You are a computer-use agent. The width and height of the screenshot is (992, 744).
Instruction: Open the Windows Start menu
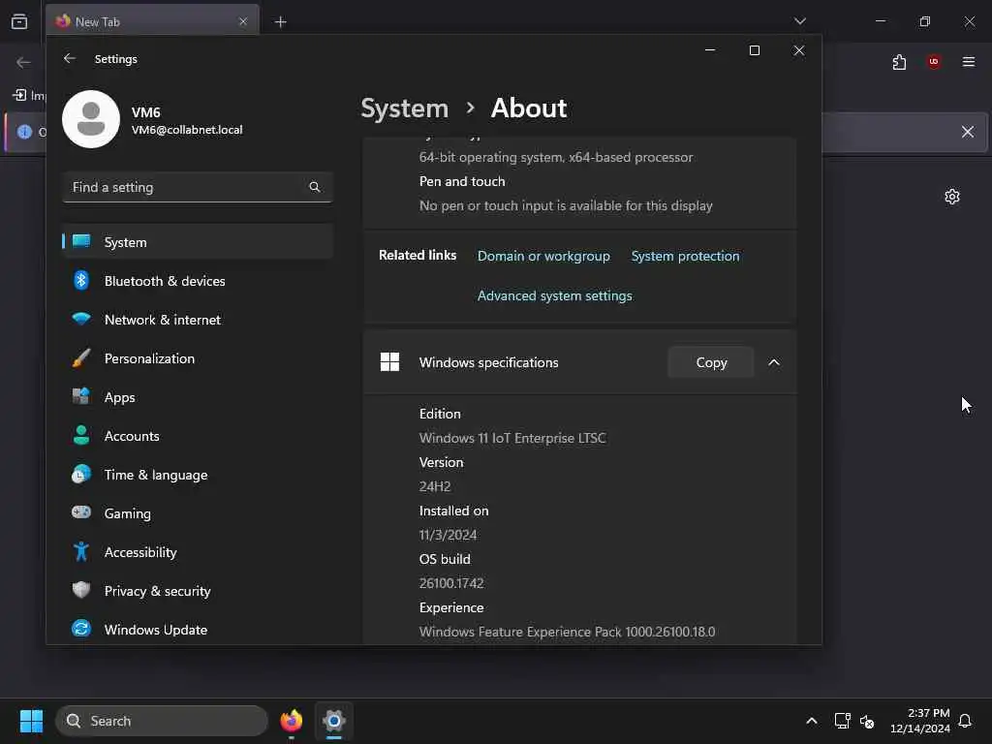coord(31,721)
